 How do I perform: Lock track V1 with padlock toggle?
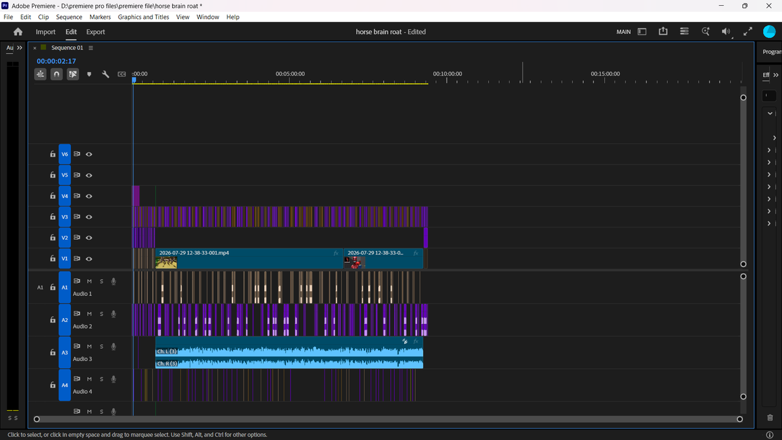pyautogui.click(x=53, y=259)
